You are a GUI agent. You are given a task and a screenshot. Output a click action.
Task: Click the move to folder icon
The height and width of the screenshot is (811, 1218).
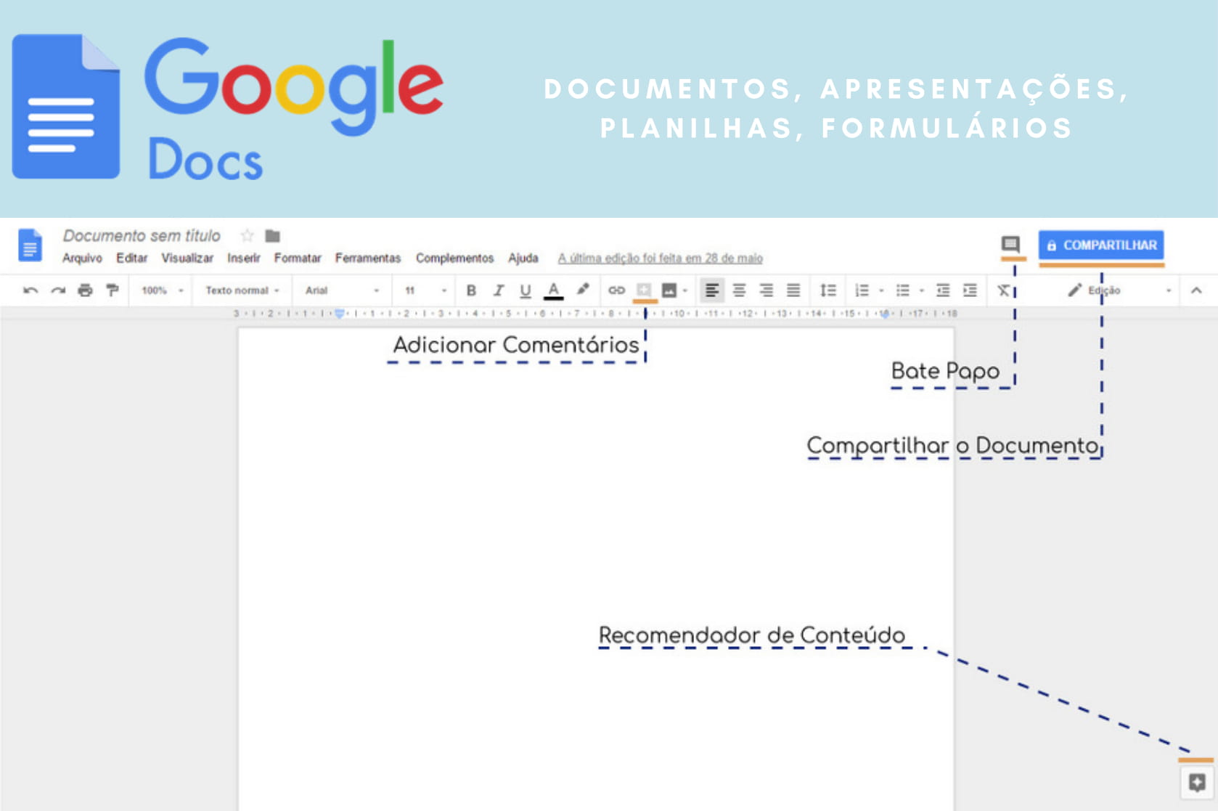click(273, 236)
